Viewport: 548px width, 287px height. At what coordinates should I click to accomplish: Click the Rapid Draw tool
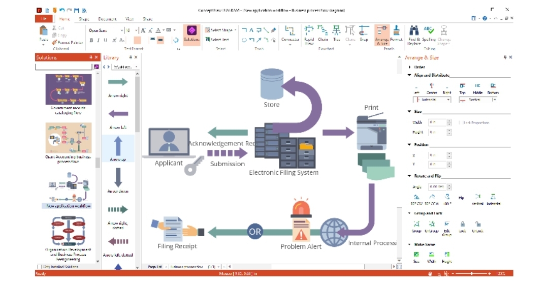pos(309,34)
